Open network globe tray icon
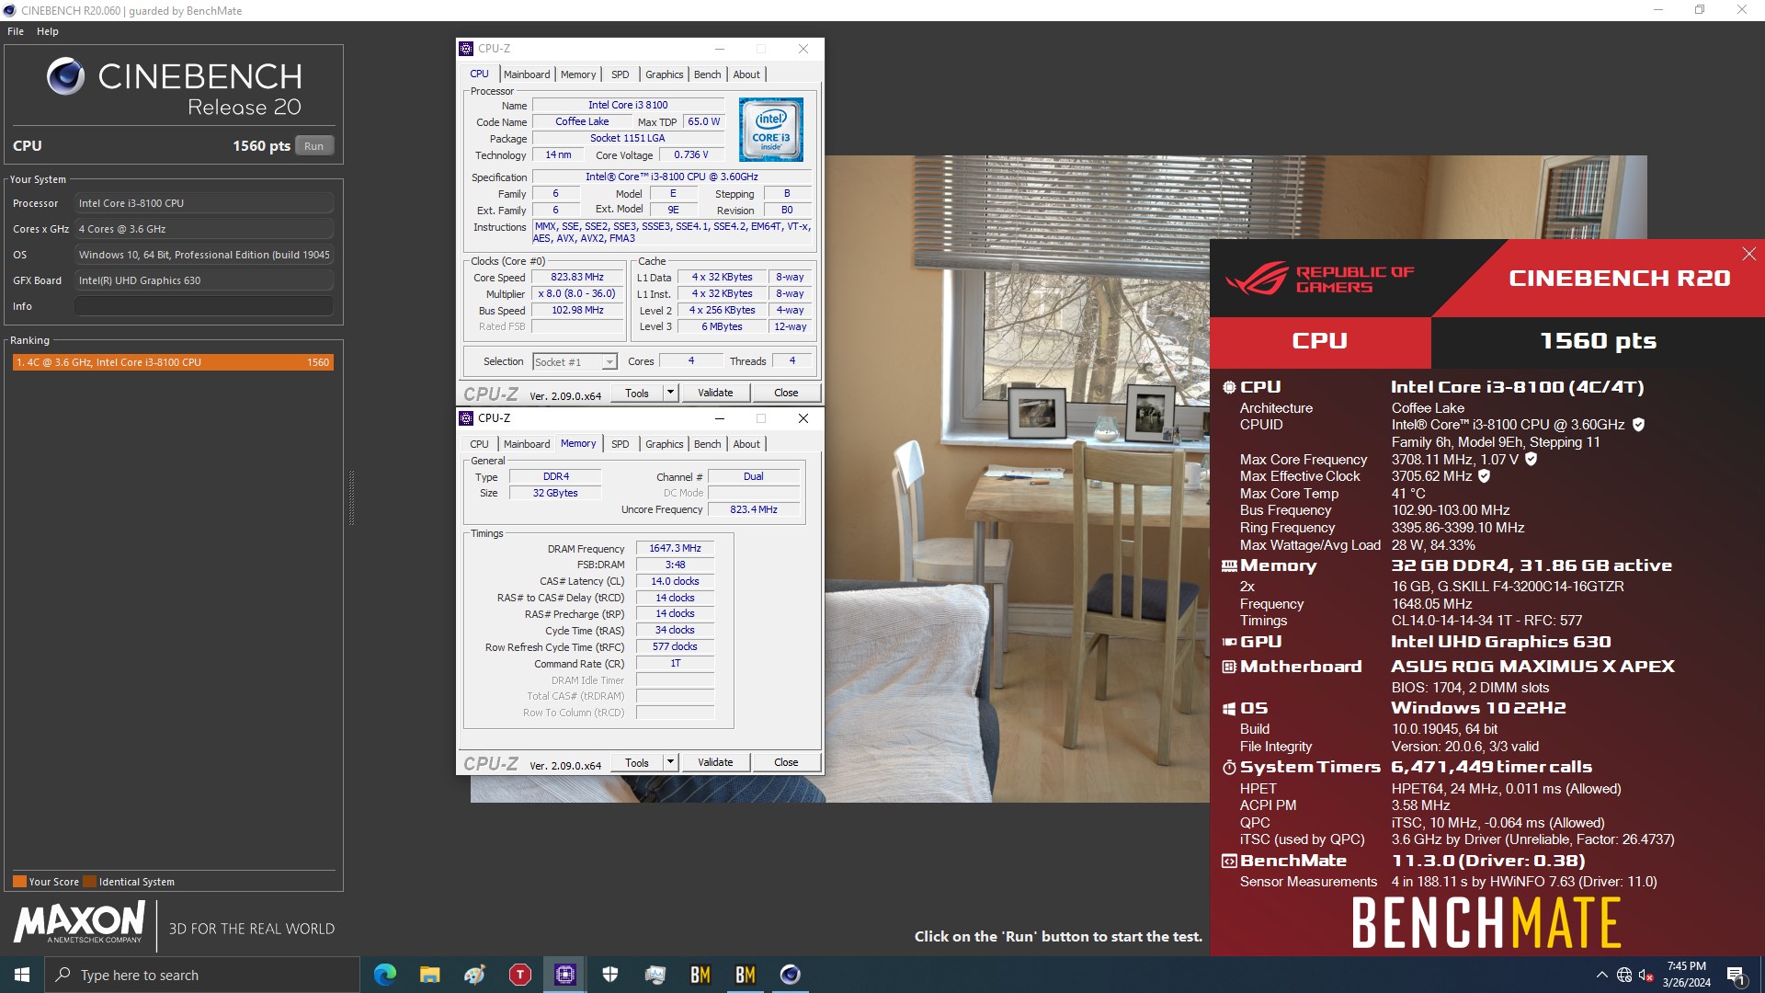This screenshot has width=1765, height=993. (1623, 975)
